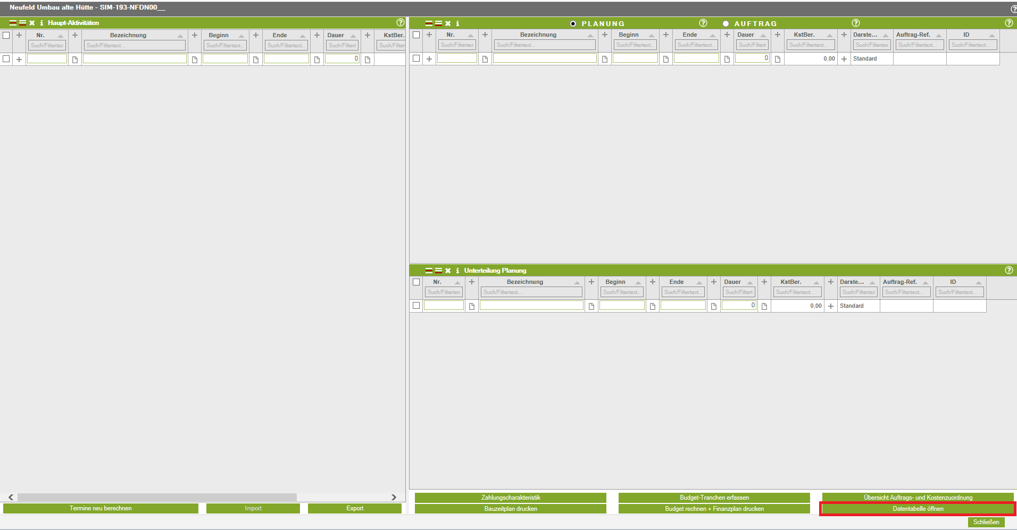Open help icon in Unterteilung Planung header
This screenshot has height=530, width=1017.
[1008, 270]
